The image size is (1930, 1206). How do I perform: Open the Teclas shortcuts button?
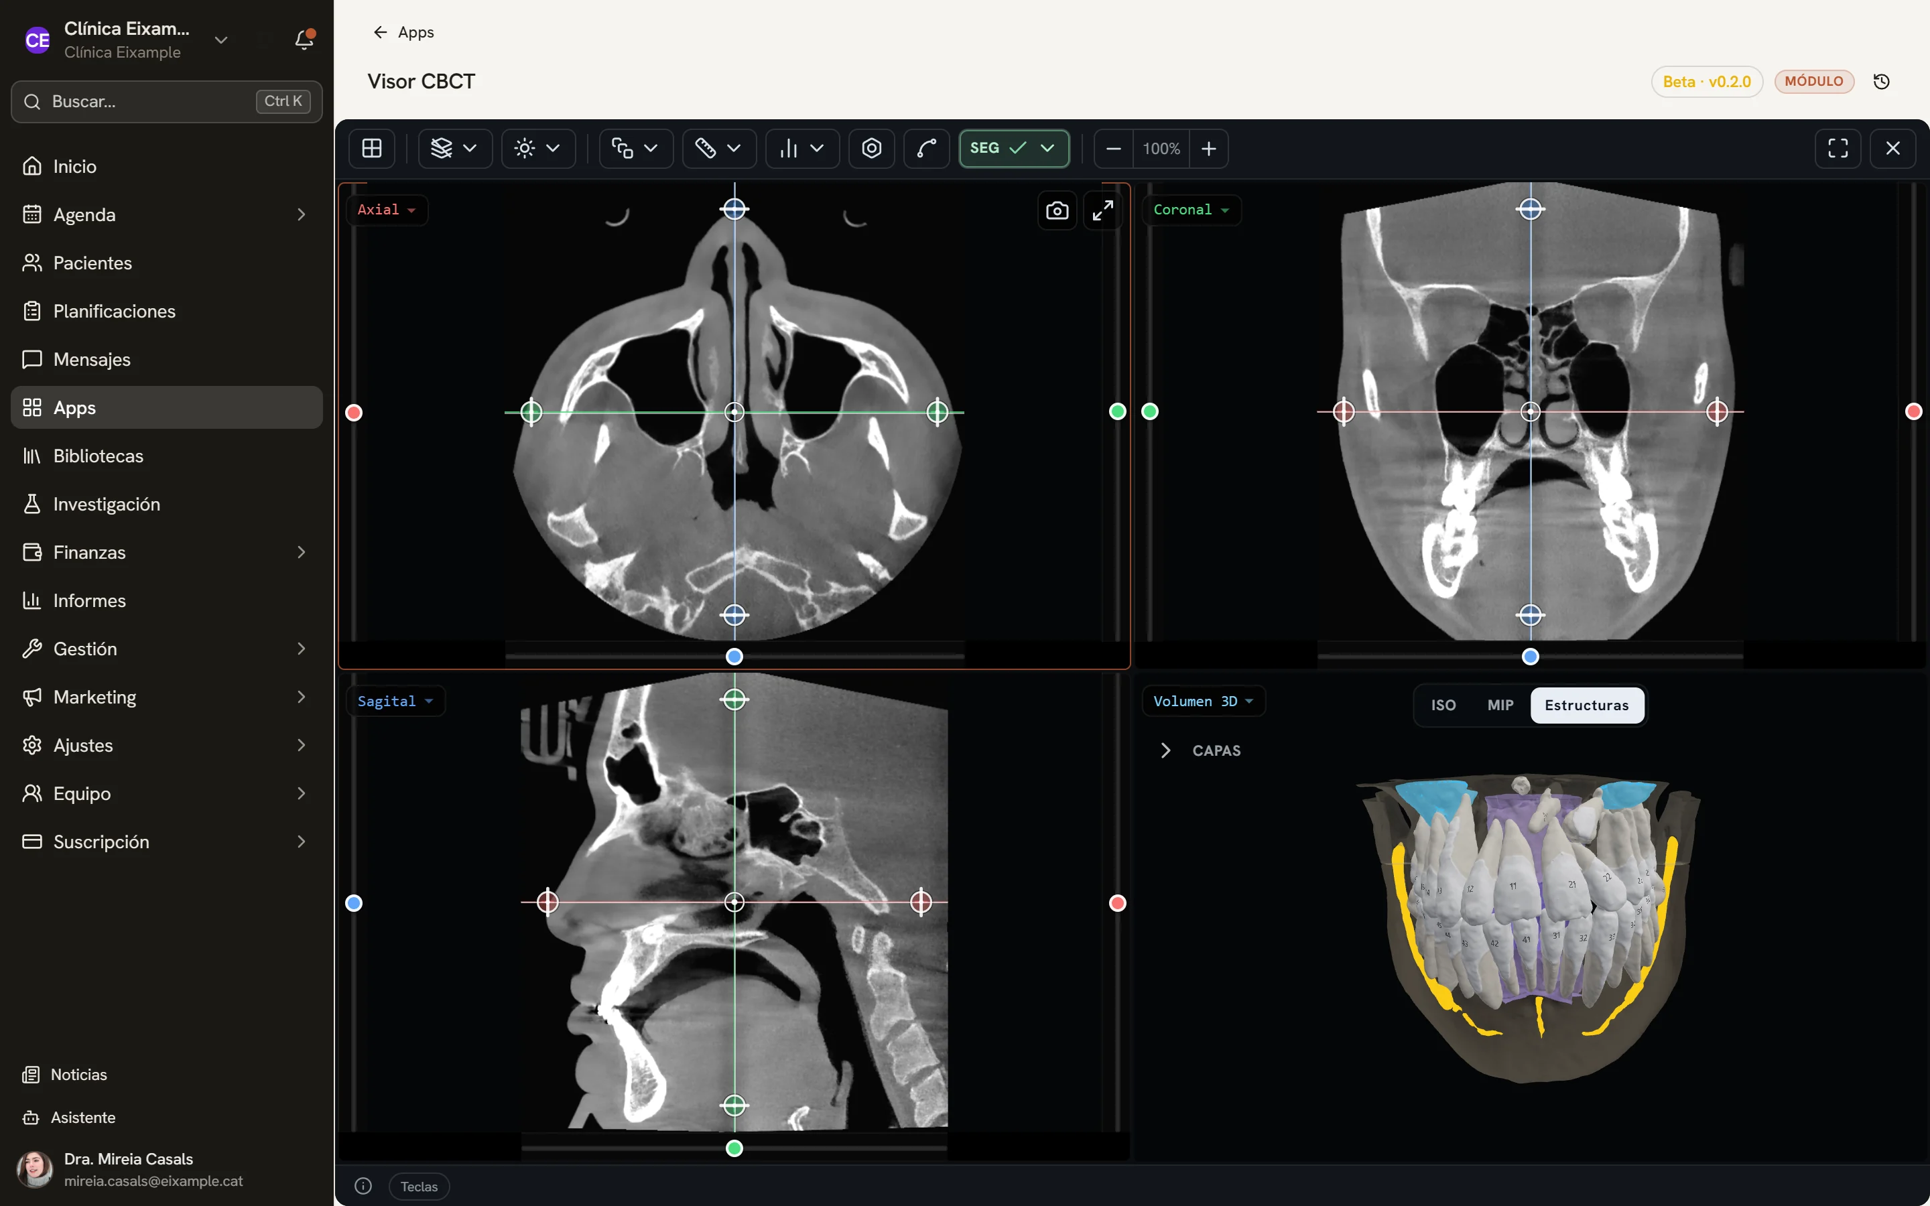420,1186
